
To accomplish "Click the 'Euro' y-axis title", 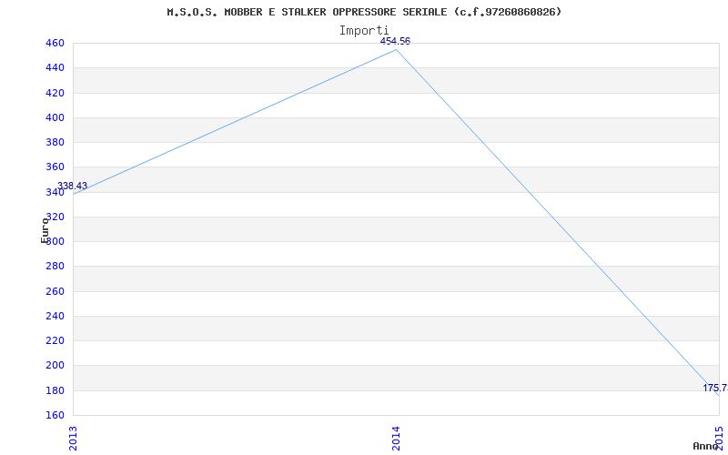I will tap(45, 230).
